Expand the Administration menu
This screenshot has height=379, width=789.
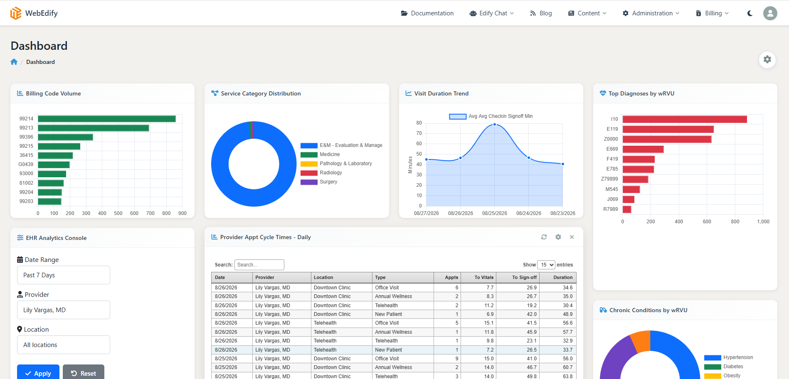pos(651,13)
